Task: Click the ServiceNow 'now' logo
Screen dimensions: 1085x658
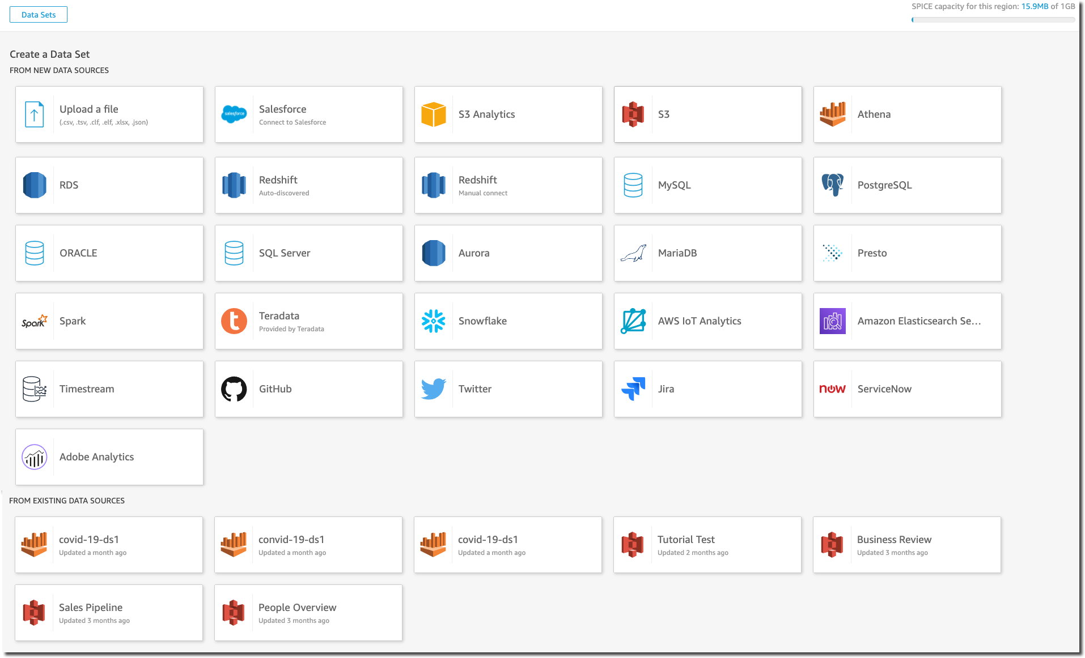Action: tap(833, 389)
